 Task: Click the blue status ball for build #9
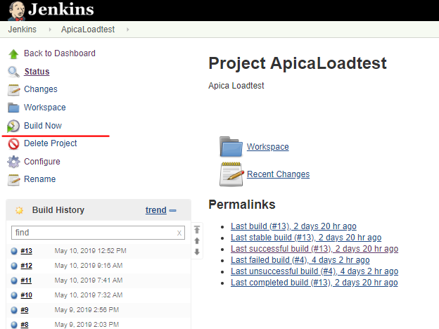(14, 310)
